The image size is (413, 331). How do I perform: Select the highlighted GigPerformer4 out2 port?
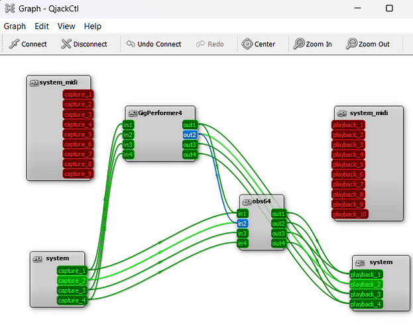point(190,135)
